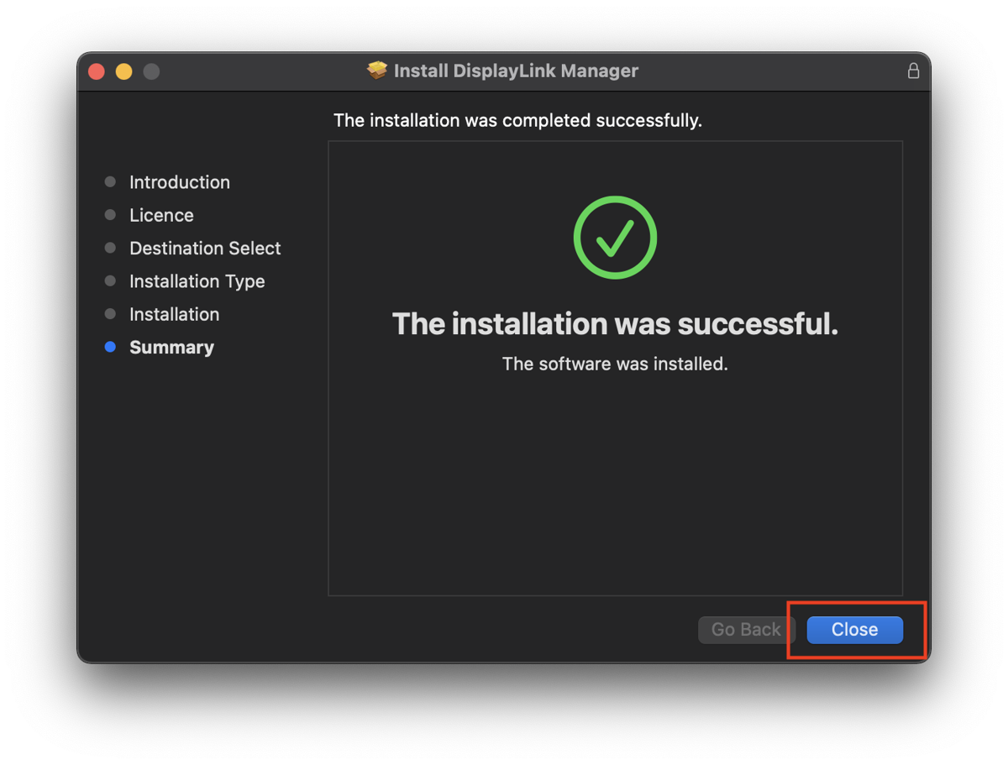
Task: Open the Installation Type step
Action: tap(197, 281)
